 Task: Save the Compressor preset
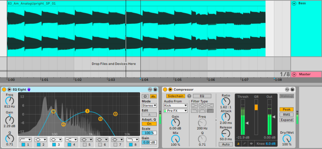coord(293,90)
